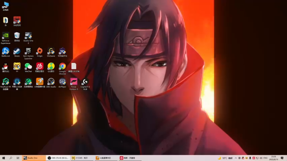Select the Battle.net shortcut

click(6, 52)
